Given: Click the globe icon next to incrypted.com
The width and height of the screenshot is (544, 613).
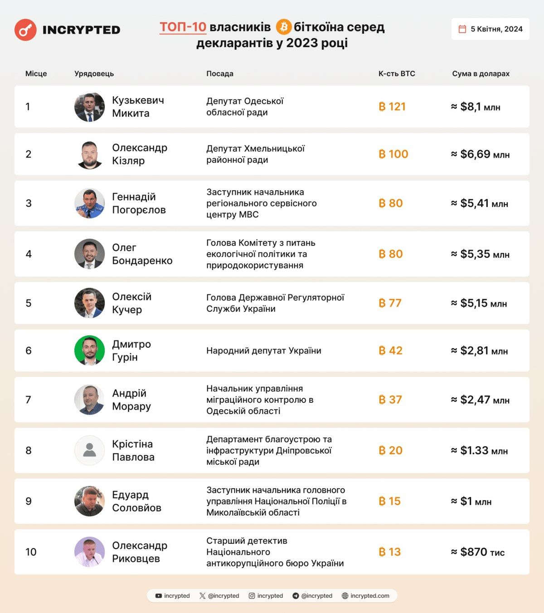Looking at the screenshot, I should tap(345, 596).
